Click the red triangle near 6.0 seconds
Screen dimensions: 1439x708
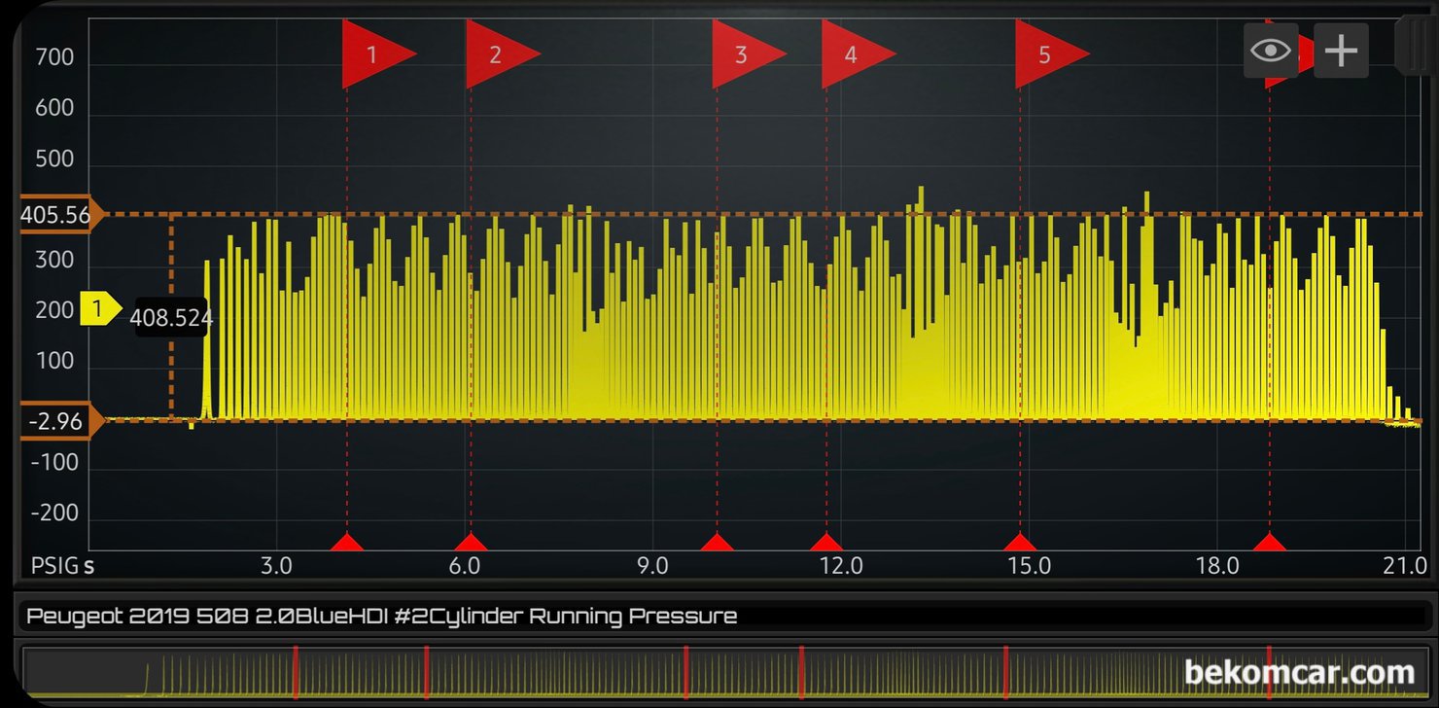471,542
